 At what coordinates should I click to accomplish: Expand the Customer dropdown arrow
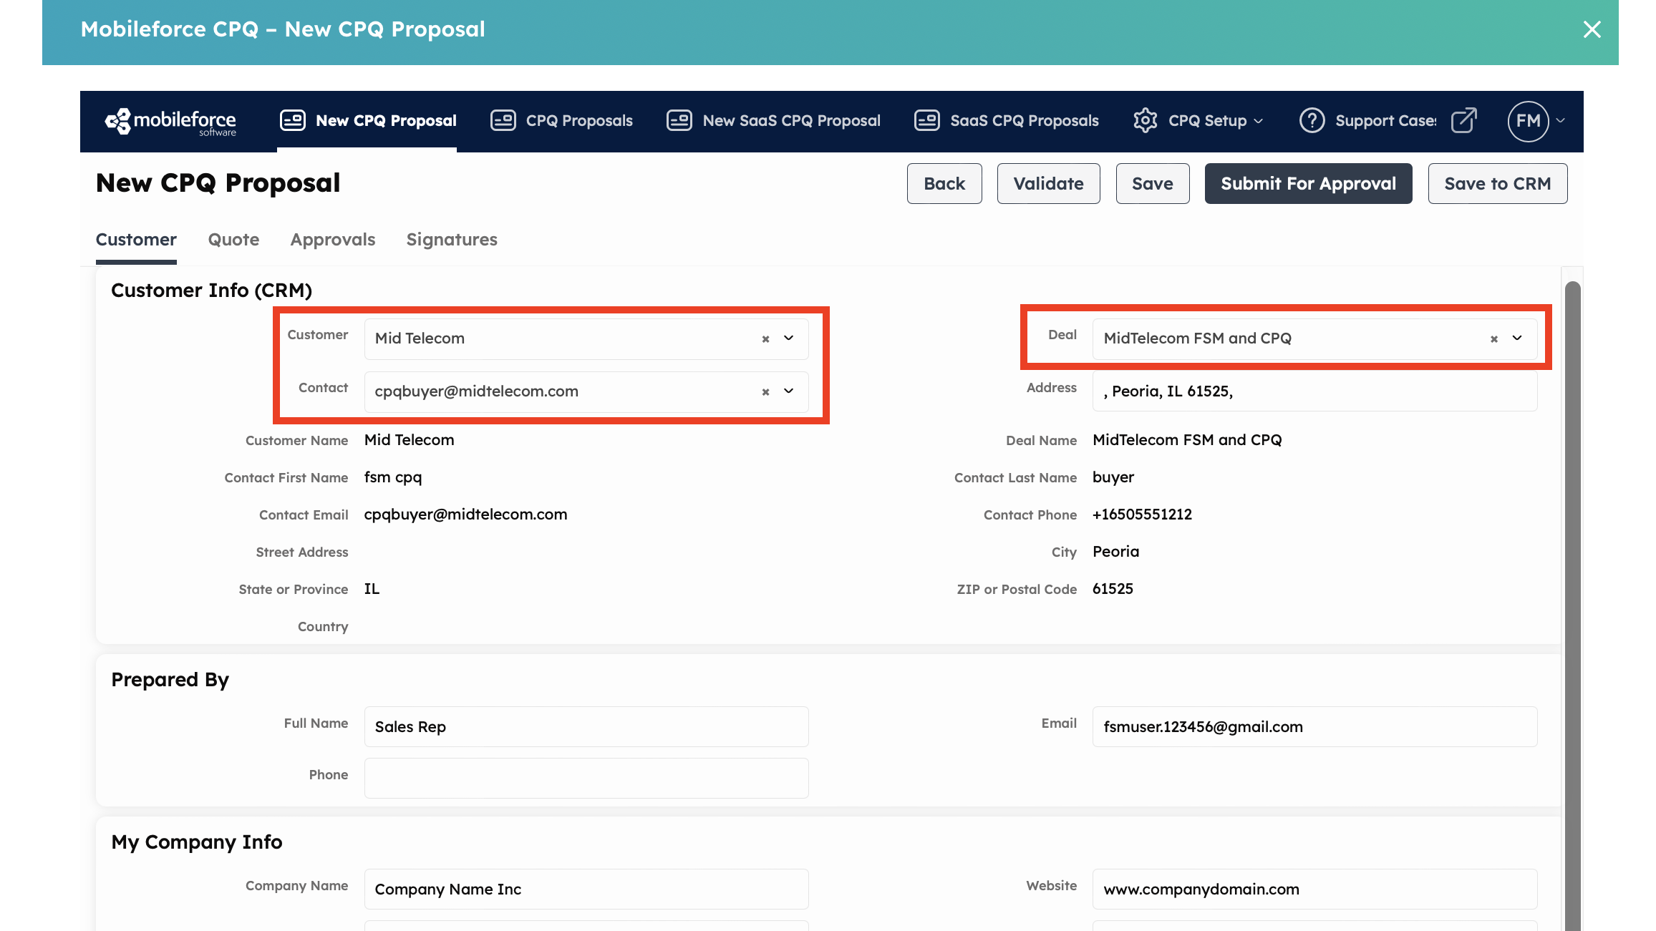pos(788,338)
